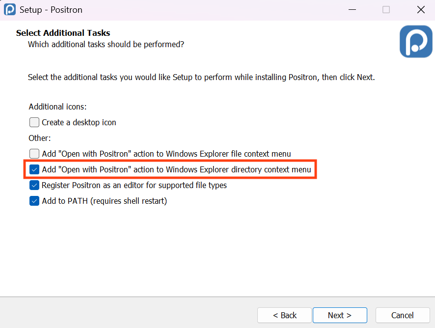The height and width of the screenshot is (328, 435).
Task: Disable the directory context menu "Open with Positron" option
Action: (34, 169)
